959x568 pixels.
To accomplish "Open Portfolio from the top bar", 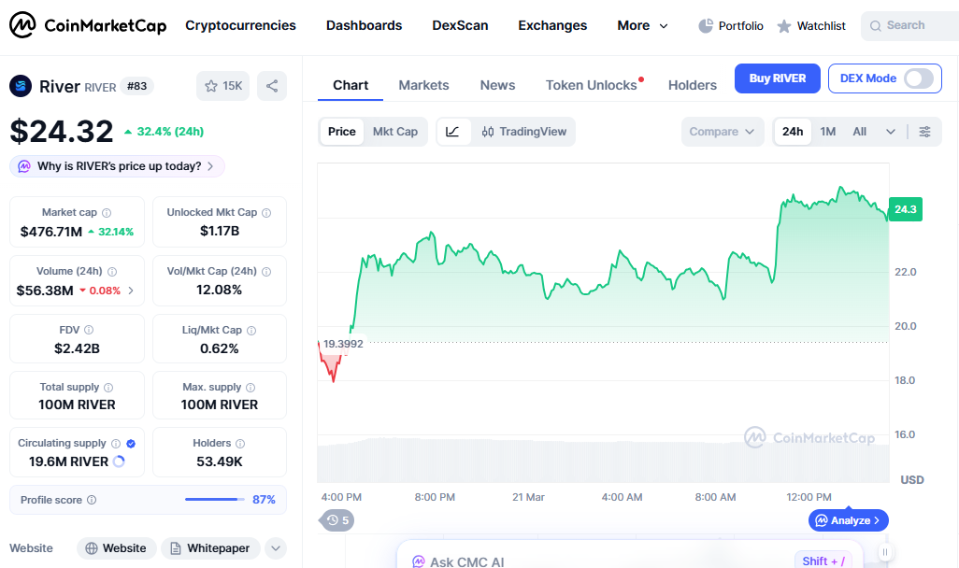I will (731, 26).
